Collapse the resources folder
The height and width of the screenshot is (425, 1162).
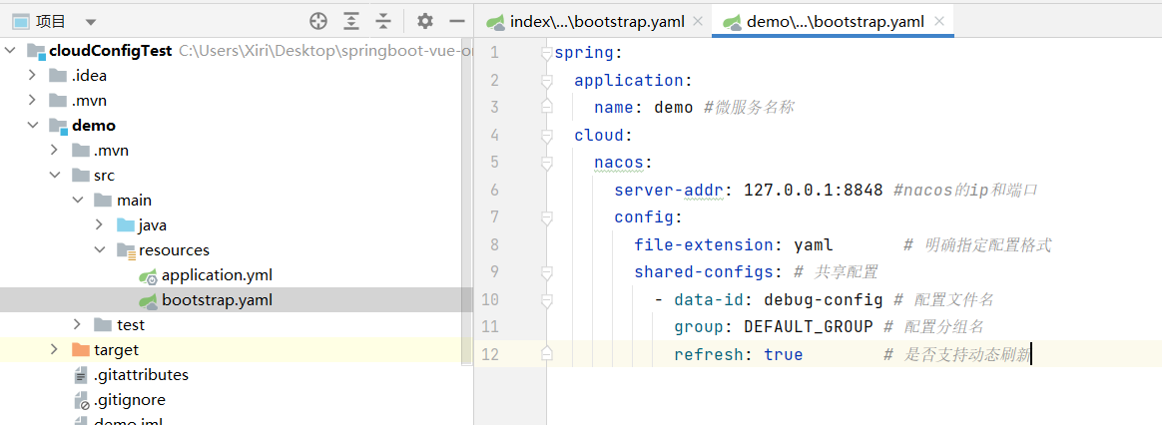pos(99,250)
